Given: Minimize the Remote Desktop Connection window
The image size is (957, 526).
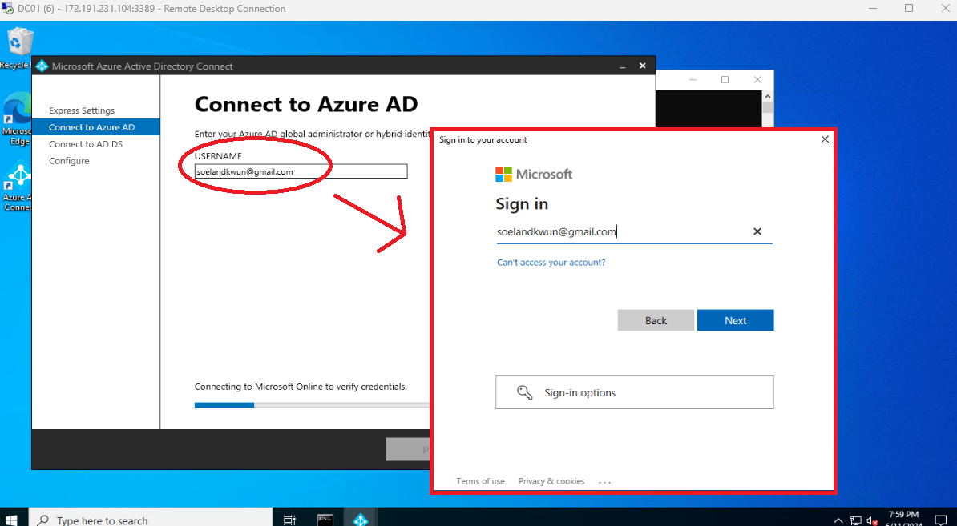Looking at the screenshot, I should [874, 9].
